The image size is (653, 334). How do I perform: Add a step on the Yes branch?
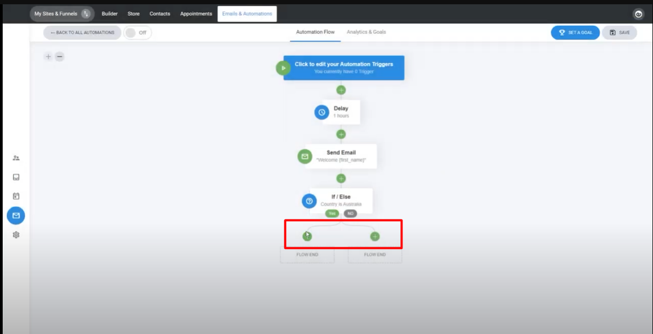pyautogui.click(x=307, y=236)
